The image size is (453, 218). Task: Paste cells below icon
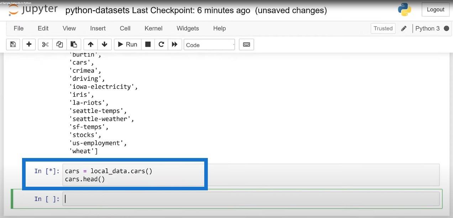(74, 44)
